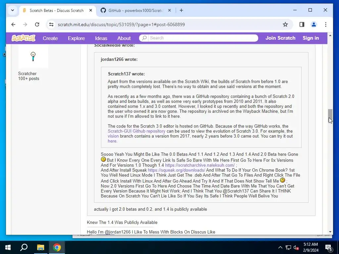Open the notifications center icon

tap(328, 247)
